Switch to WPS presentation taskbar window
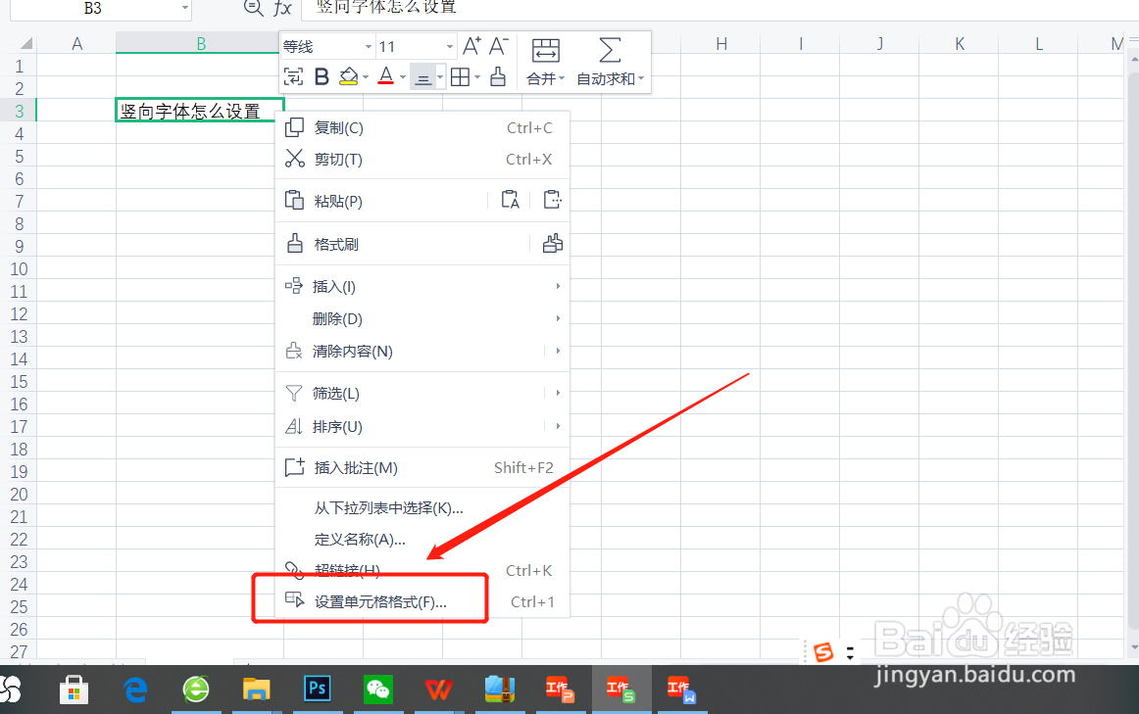This screenshot has height=714, width=1139. 560,690
